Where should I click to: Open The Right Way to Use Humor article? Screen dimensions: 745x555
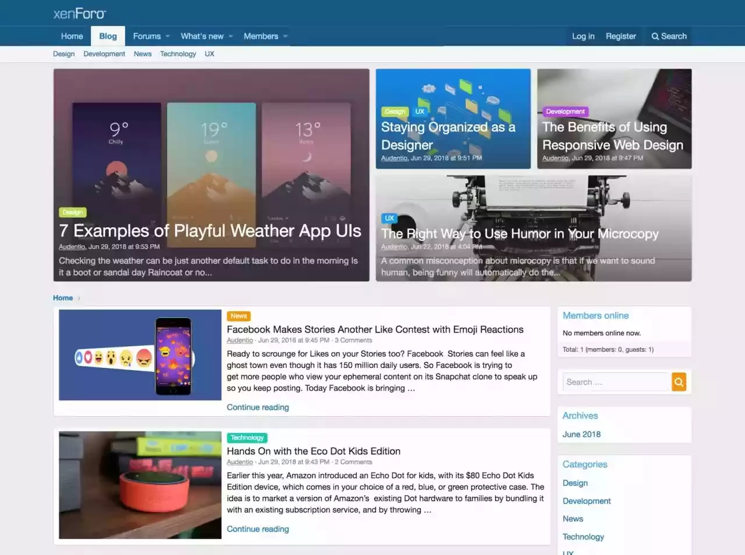tap(520, 234)
